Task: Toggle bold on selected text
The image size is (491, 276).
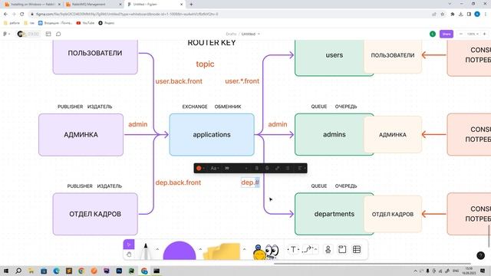Action: coord(256,169)
